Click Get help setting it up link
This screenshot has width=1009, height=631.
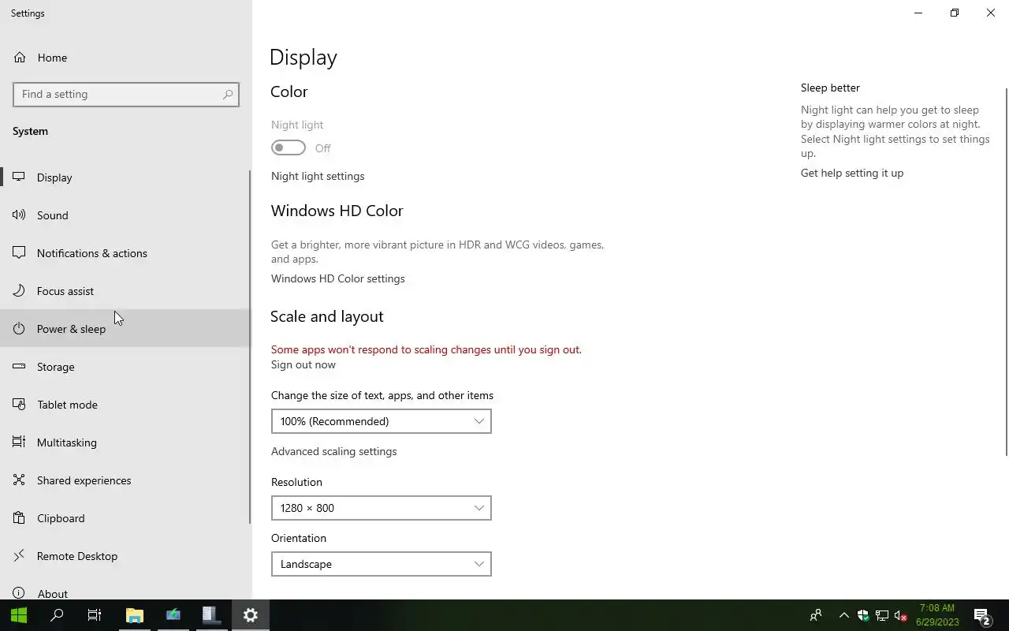pos(852,173)
